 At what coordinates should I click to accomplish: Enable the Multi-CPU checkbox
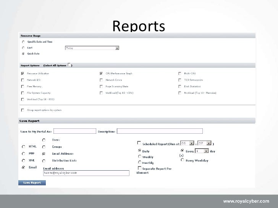(x=180, y=74)
